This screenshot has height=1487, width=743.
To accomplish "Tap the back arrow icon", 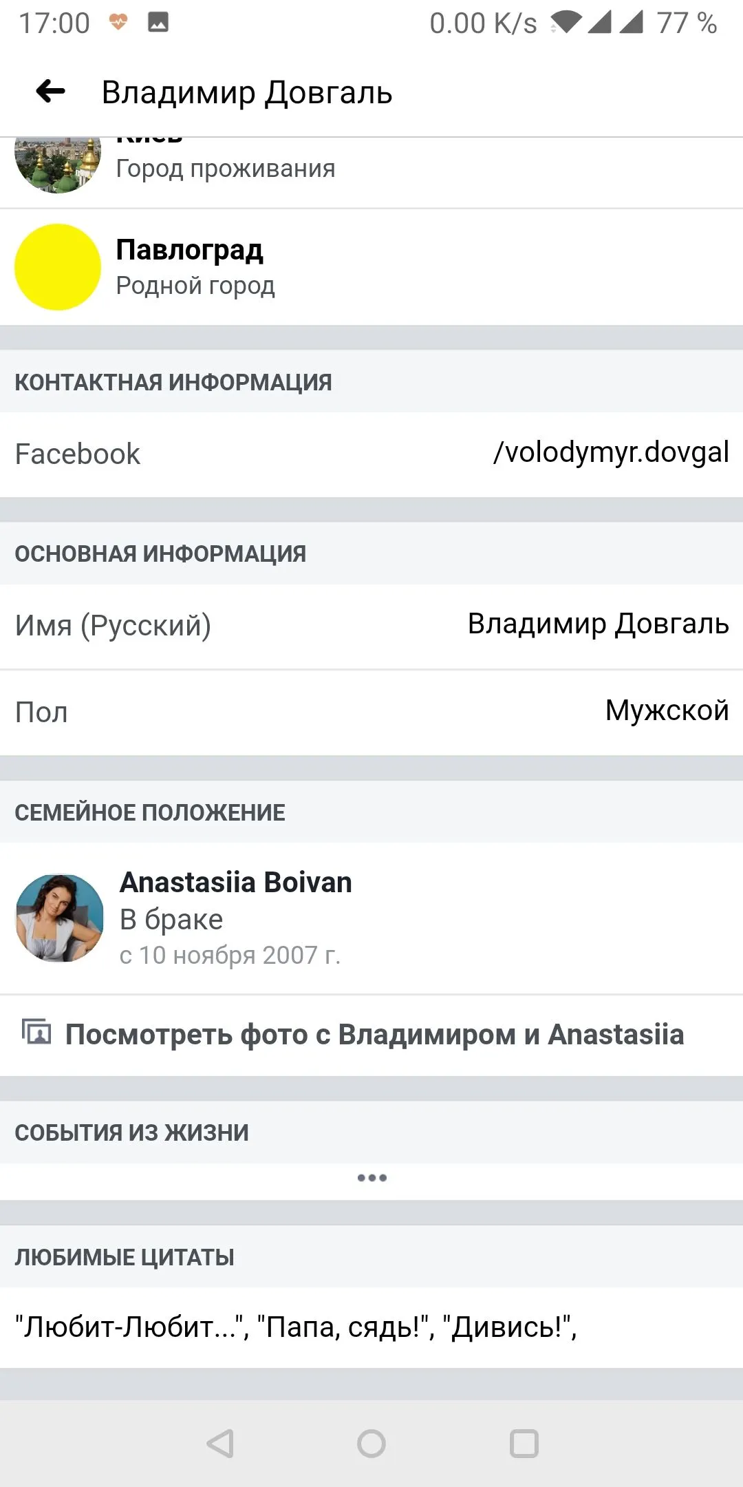I will [51, 91].
